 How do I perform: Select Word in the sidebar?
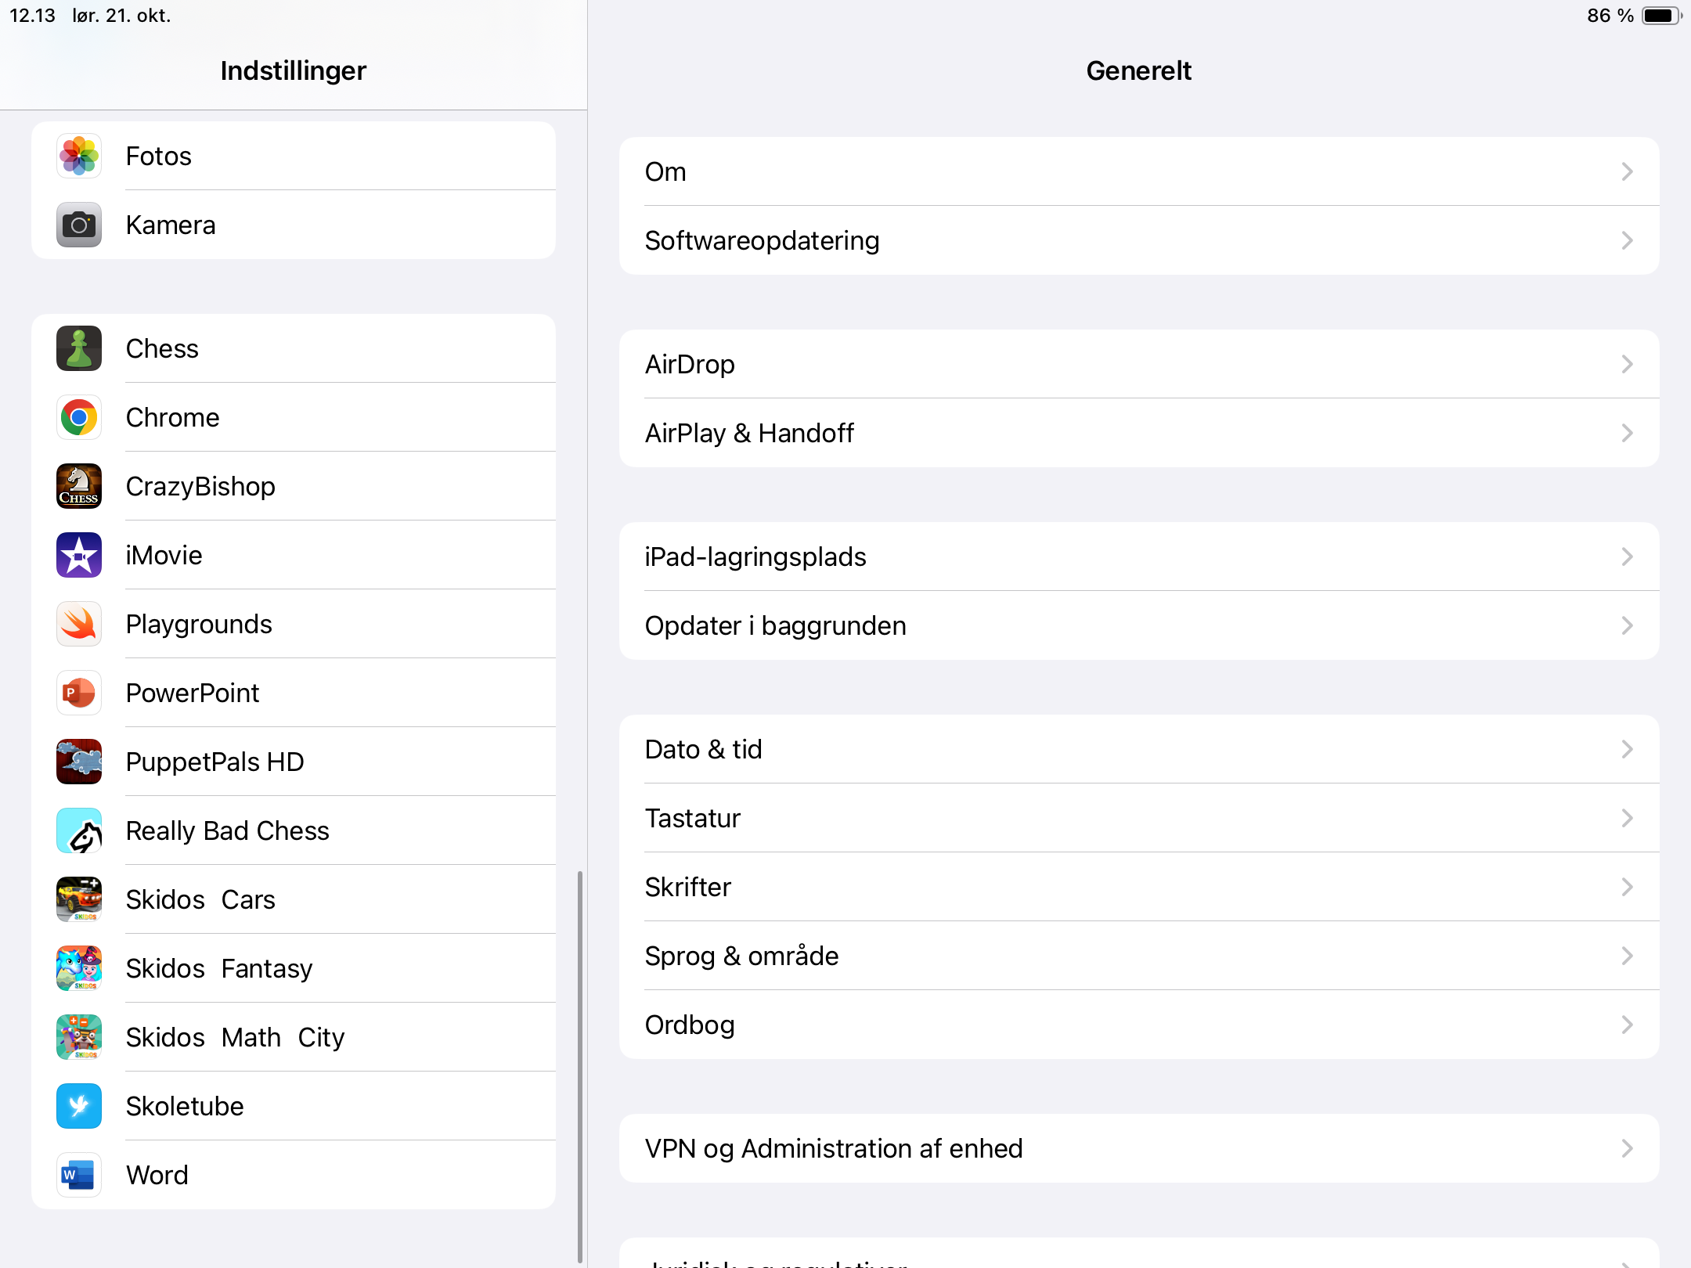[x=294, y=1175]
